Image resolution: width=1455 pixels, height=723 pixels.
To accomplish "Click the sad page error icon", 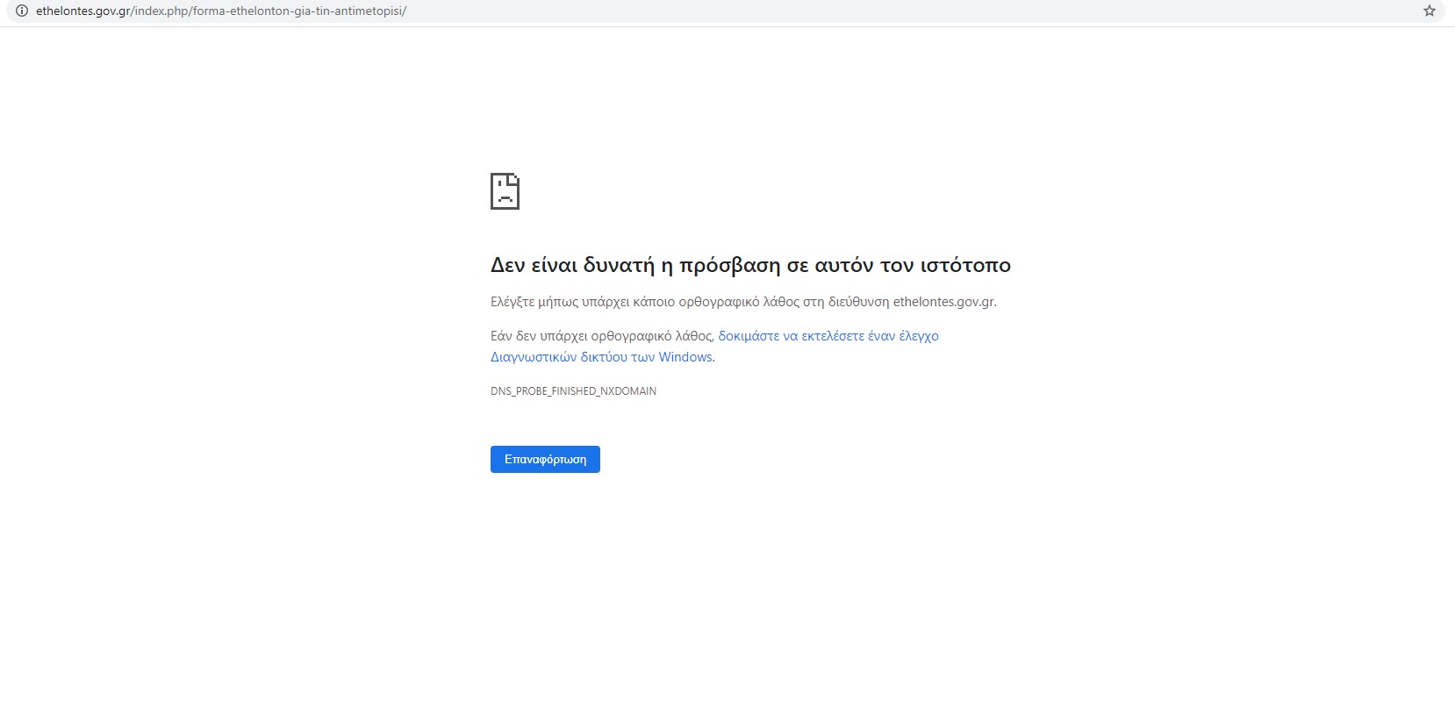I will 505,191.
